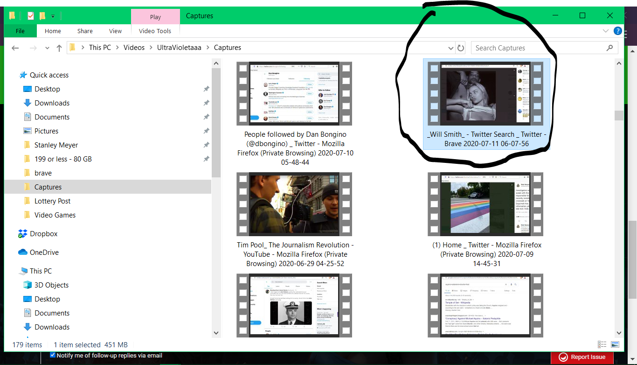Select Dropbox in the navigation pane

(x=43, y=234)
